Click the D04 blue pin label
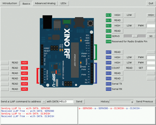This screenshot has width=156, height=125. [108, 68]
